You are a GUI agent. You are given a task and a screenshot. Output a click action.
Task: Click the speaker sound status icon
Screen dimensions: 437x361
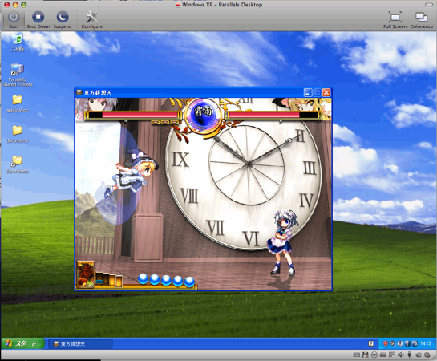coord(401,355)
